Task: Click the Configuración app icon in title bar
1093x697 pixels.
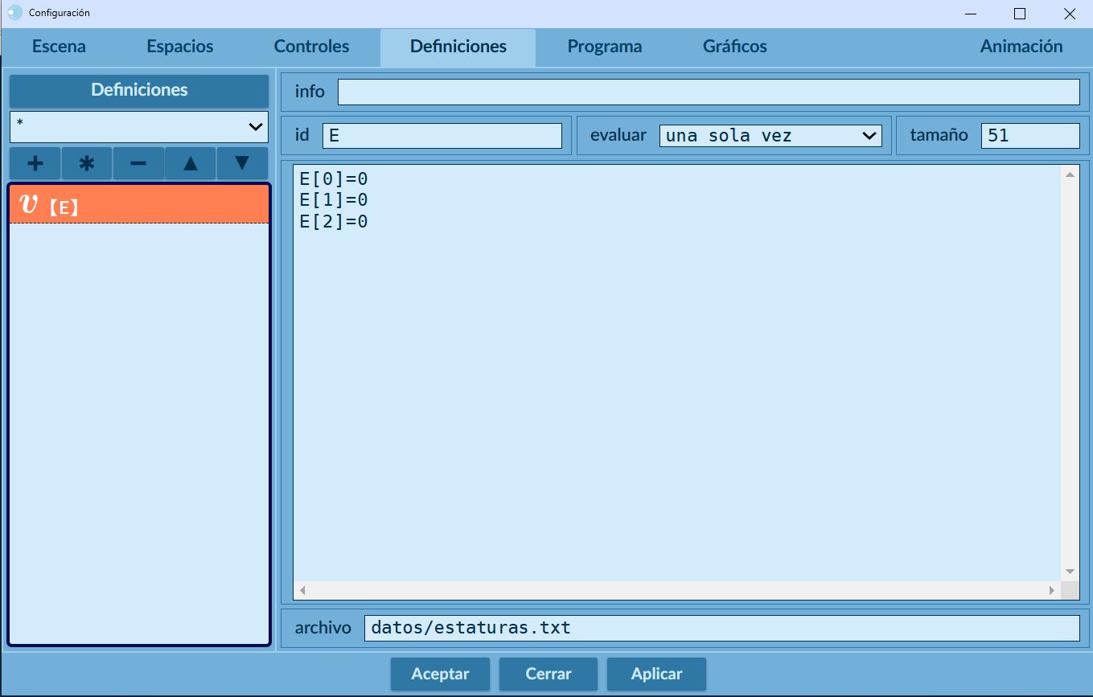Action: [14, 13]
